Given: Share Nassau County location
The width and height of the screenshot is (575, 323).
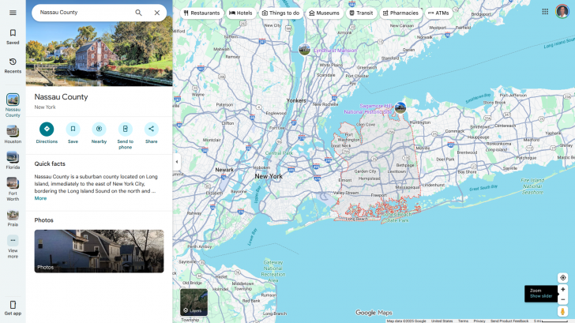Looking at the screenshot, I should coord(151,129).
